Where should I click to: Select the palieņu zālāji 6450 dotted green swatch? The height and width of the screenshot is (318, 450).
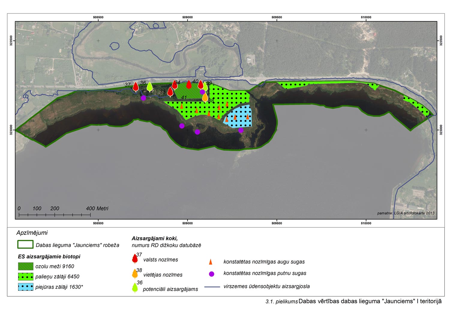(x=25, y=276)
